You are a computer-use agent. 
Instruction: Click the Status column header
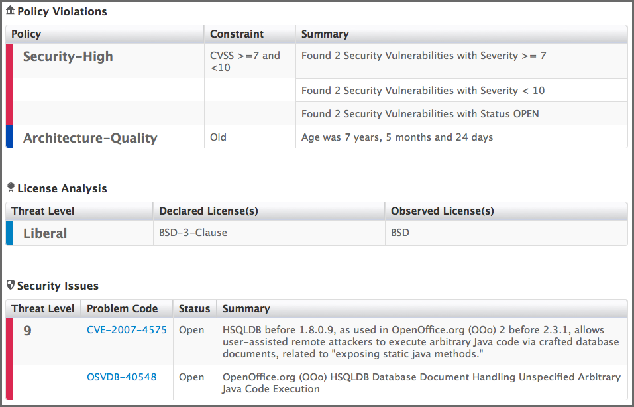click(194, 308)
